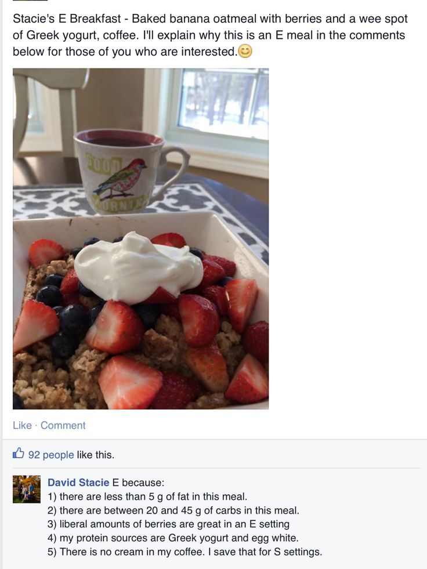The image size is (427, 569).
Task: Click the thumbs-up icon beside 92 people
Action: tap(19, 453)
